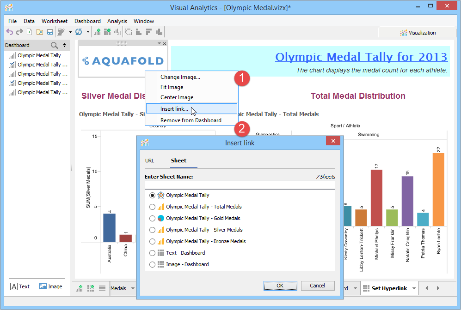Click the new worksheet icon in bottom tab bar
The width and height of the screenshot is (461, 310).
coord(80,288)
